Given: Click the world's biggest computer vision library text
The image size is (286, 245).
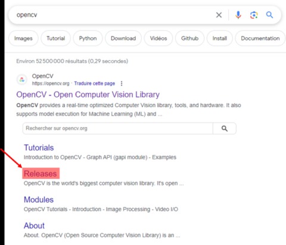Looking at the screenshot, I should tap(104, 183).
